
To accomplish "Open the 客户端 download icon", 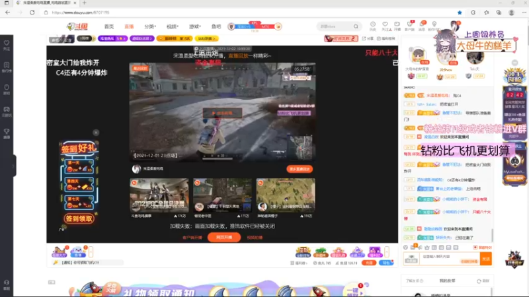I will coord(409,26).
